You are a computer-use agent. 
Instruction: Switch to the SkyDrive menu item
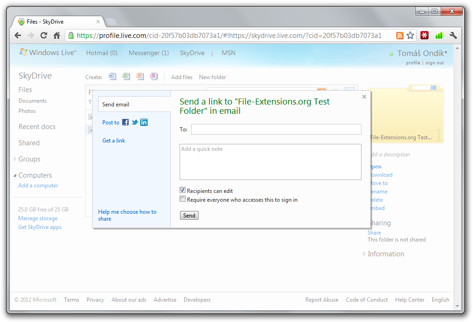192,53
